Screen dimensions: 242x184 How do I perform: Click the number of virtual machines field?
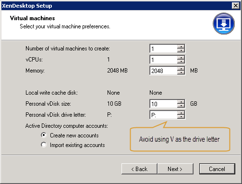pos(163,49)
